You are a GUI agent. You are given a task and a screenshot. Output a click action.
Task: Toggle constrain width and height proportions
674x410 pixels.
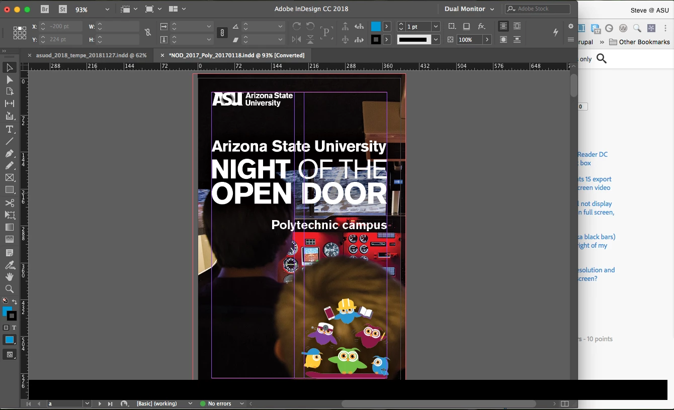(147, 33)
